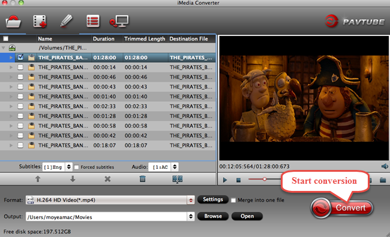Click the preview seek slider
Viewport: 390px width, 237px height.
pyautogui.click(x=265, y=179)
